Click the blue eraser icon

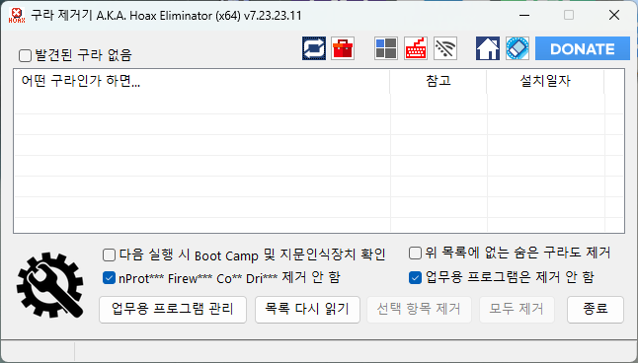[x=518, y=48]
